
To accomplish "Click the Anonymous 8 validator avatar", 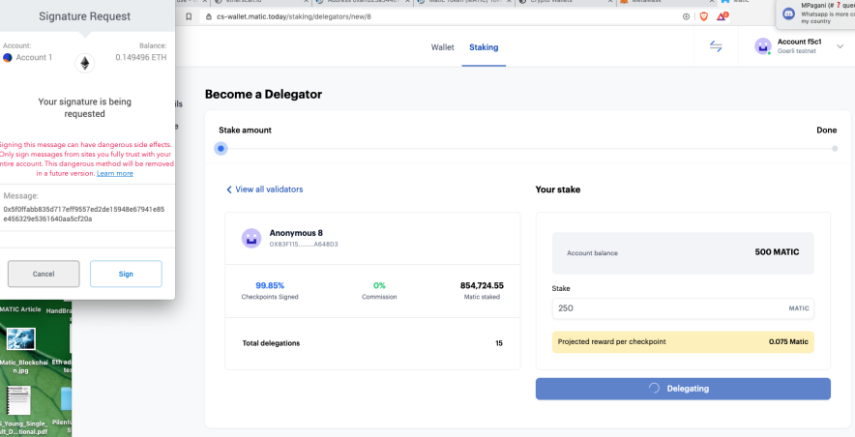I will tap(251, 238).
